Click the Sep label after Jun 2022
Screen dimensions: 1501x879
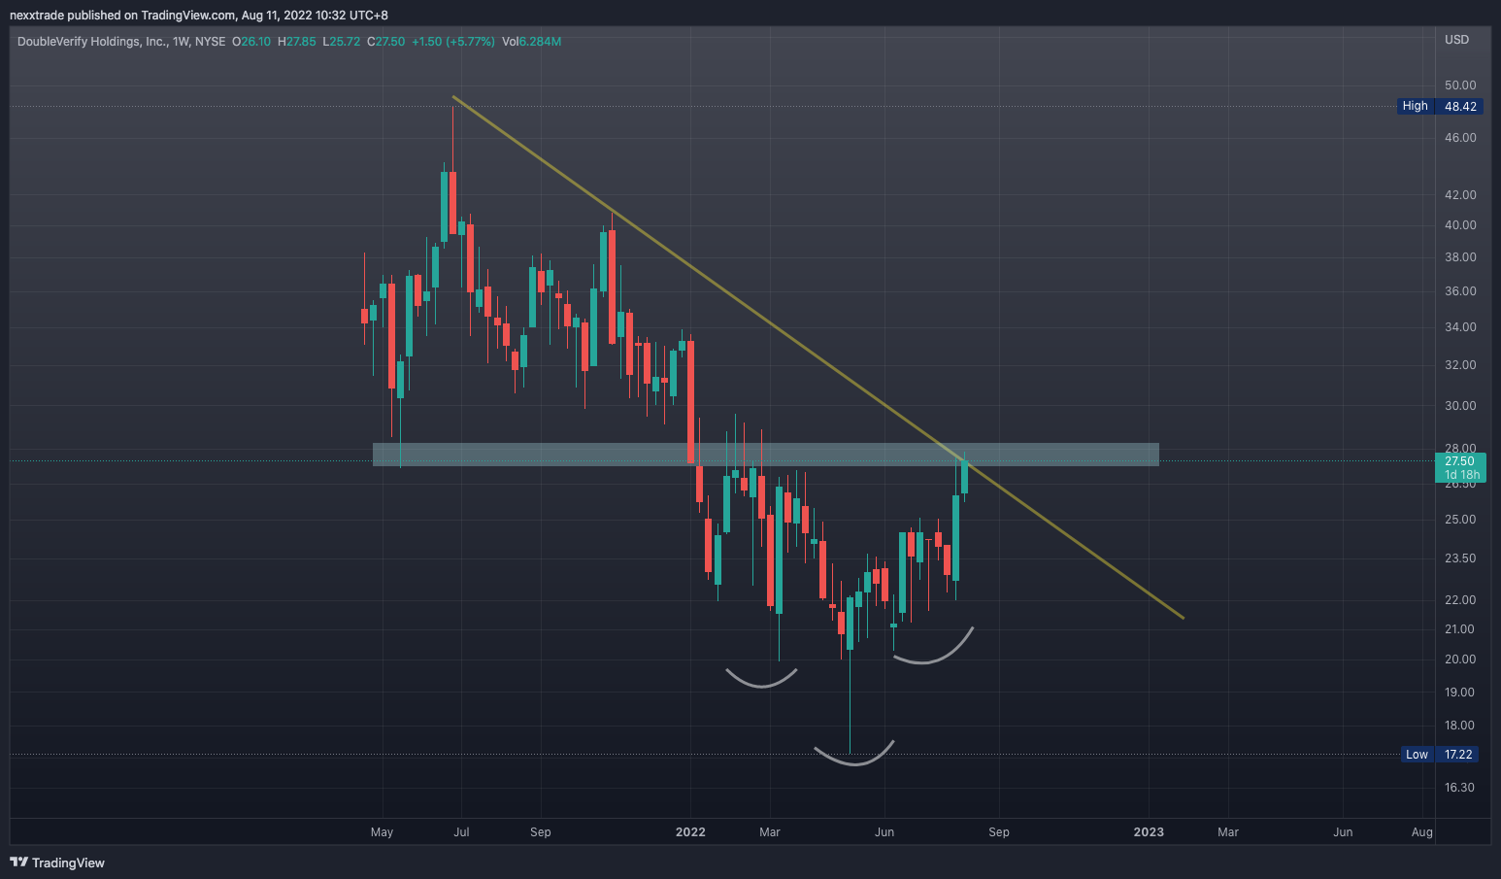tap(999, 832)
